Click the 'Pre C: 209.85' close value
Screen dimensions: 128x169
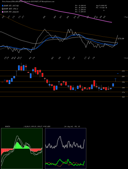[80, 12]
